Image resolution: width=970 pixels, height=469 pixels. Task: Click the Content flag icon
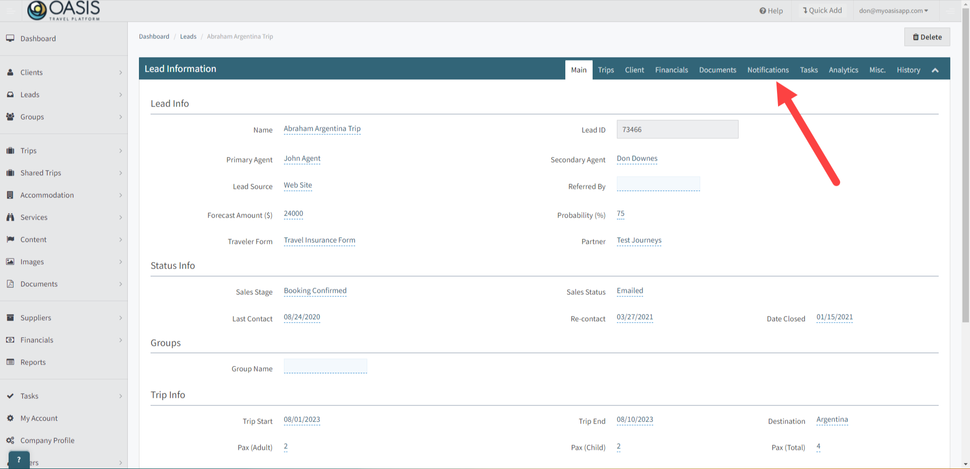point(10,239)
